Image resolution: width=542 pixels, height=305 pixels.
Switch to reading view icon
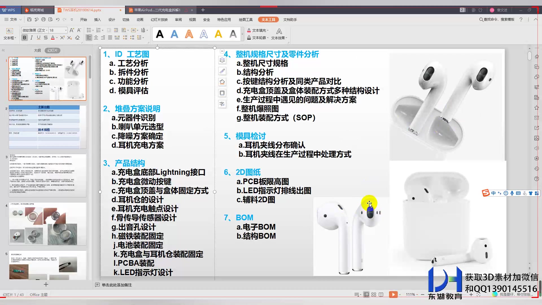pyautogui.click(x=381, y=295)
